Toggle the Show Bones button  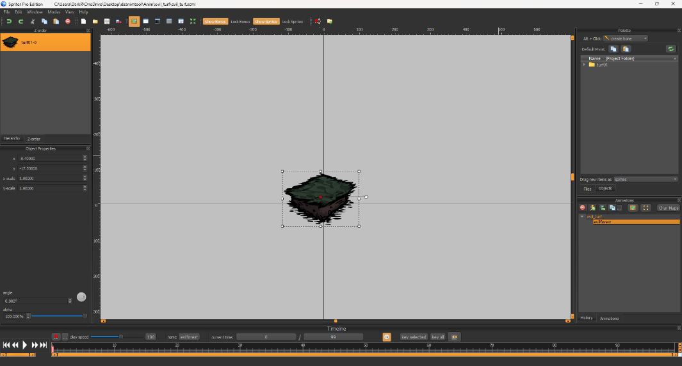coord(215,22)
